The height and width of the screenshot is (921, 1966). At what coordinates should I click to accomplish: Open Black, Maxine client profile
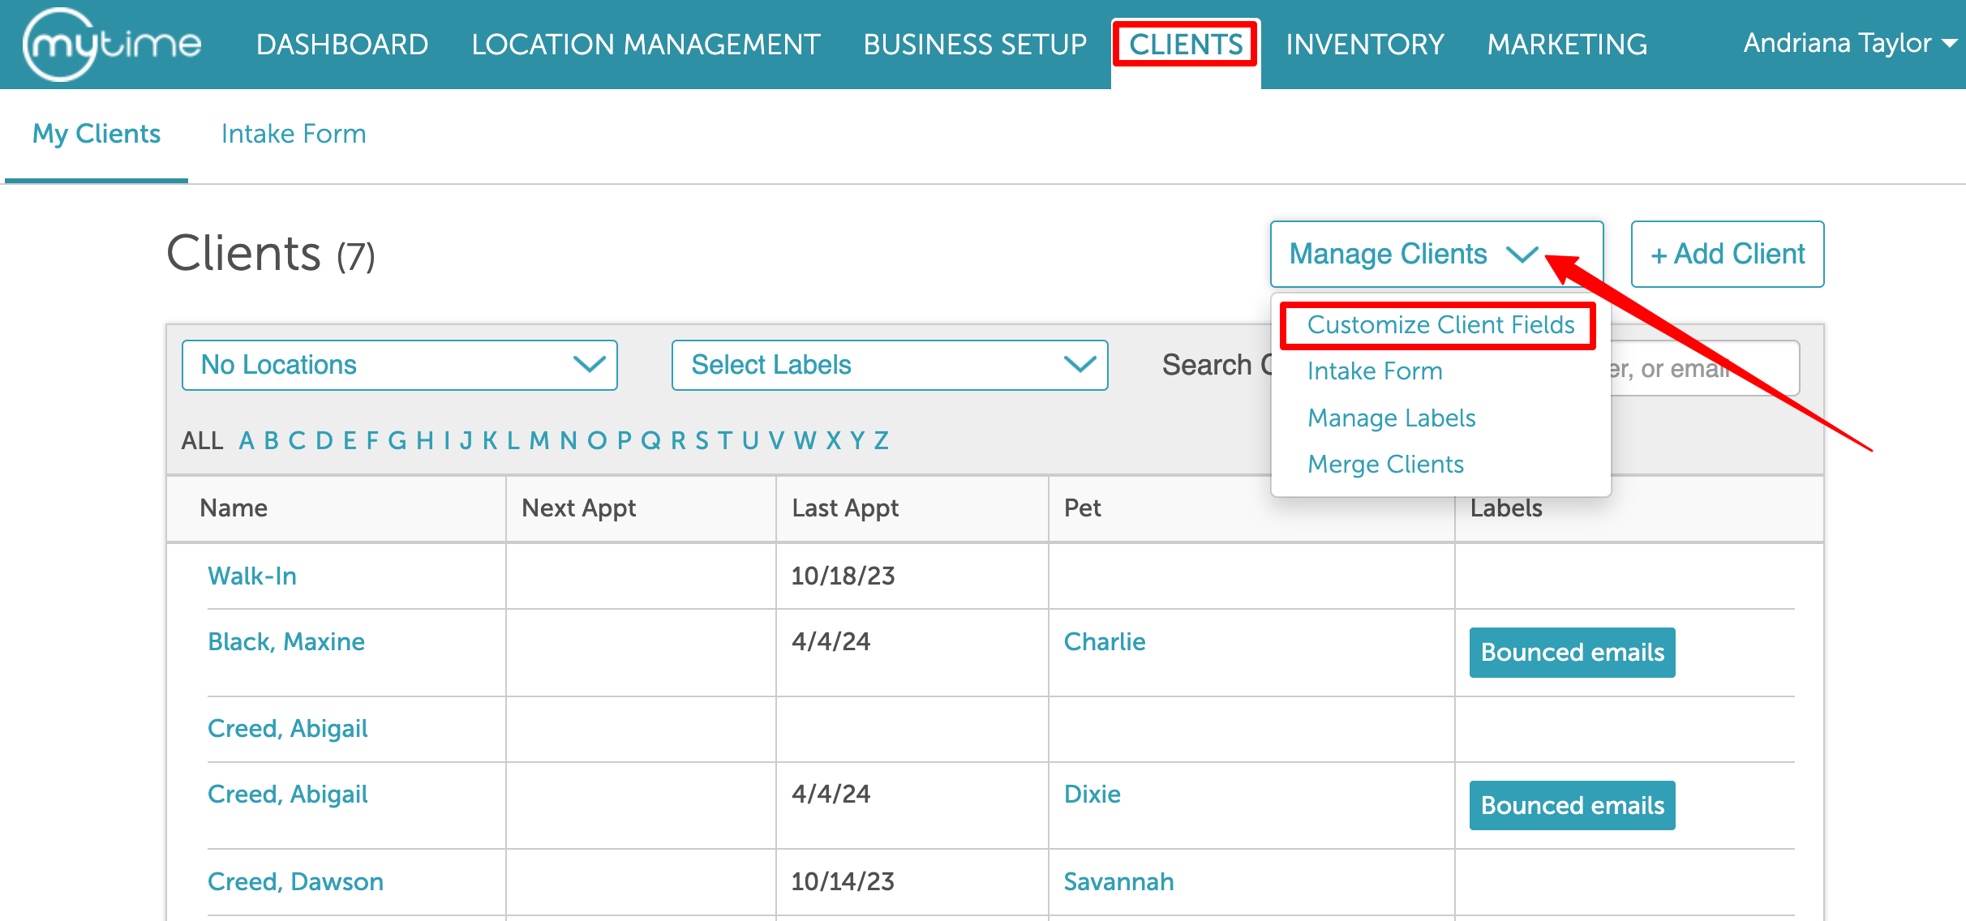[286, 642]
